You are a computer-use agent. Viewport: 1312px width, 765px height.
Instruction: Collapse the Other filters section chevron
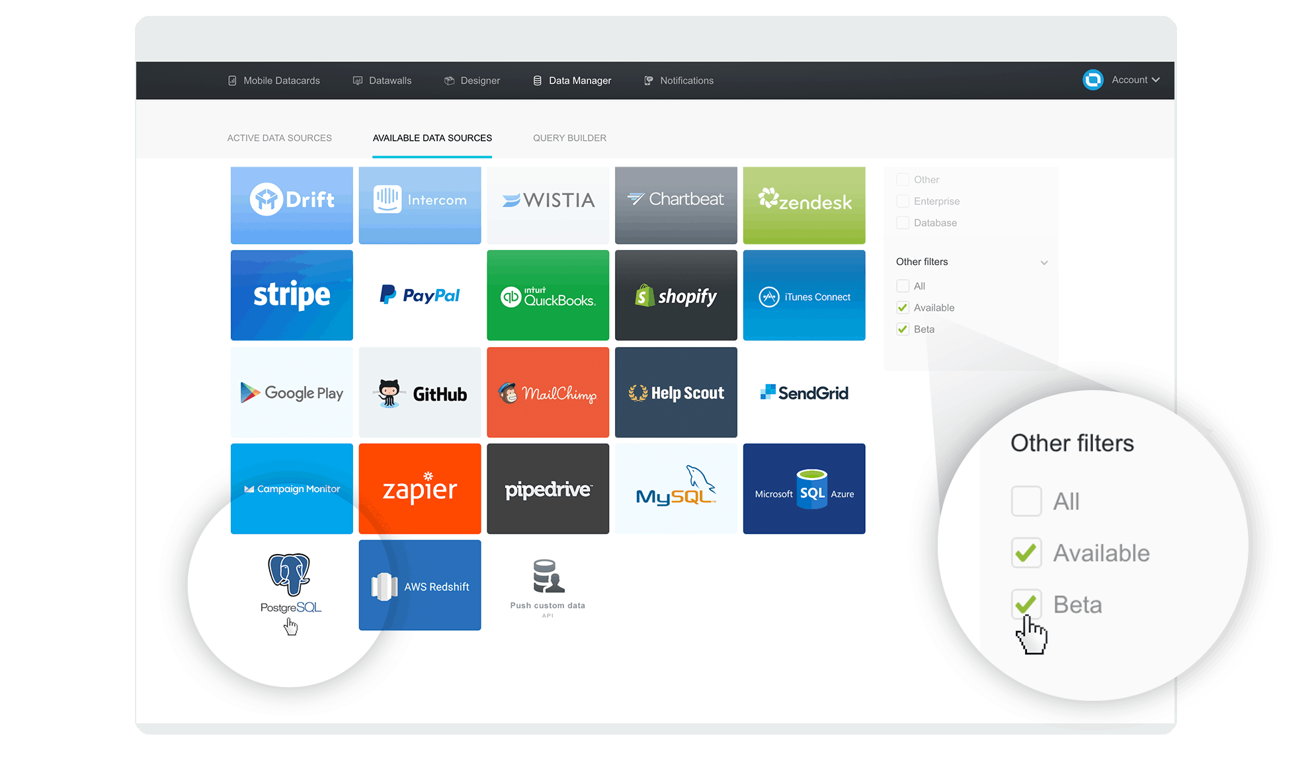coord(1044,262)
